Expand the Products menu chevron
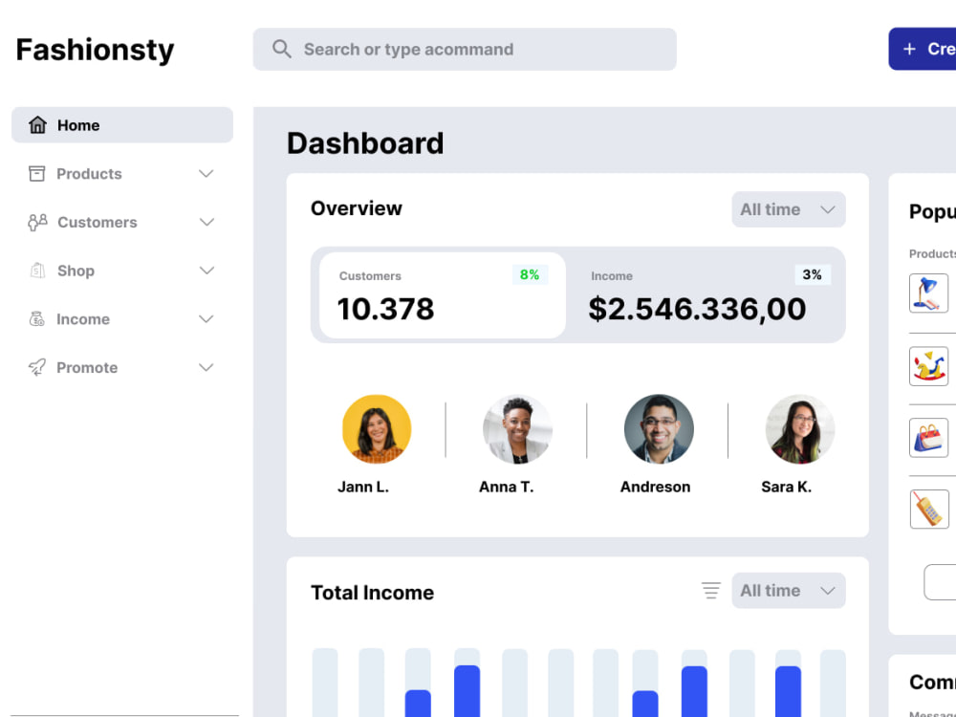The height and width of the screenshot is (717, 956). click(x=206, y=174)
